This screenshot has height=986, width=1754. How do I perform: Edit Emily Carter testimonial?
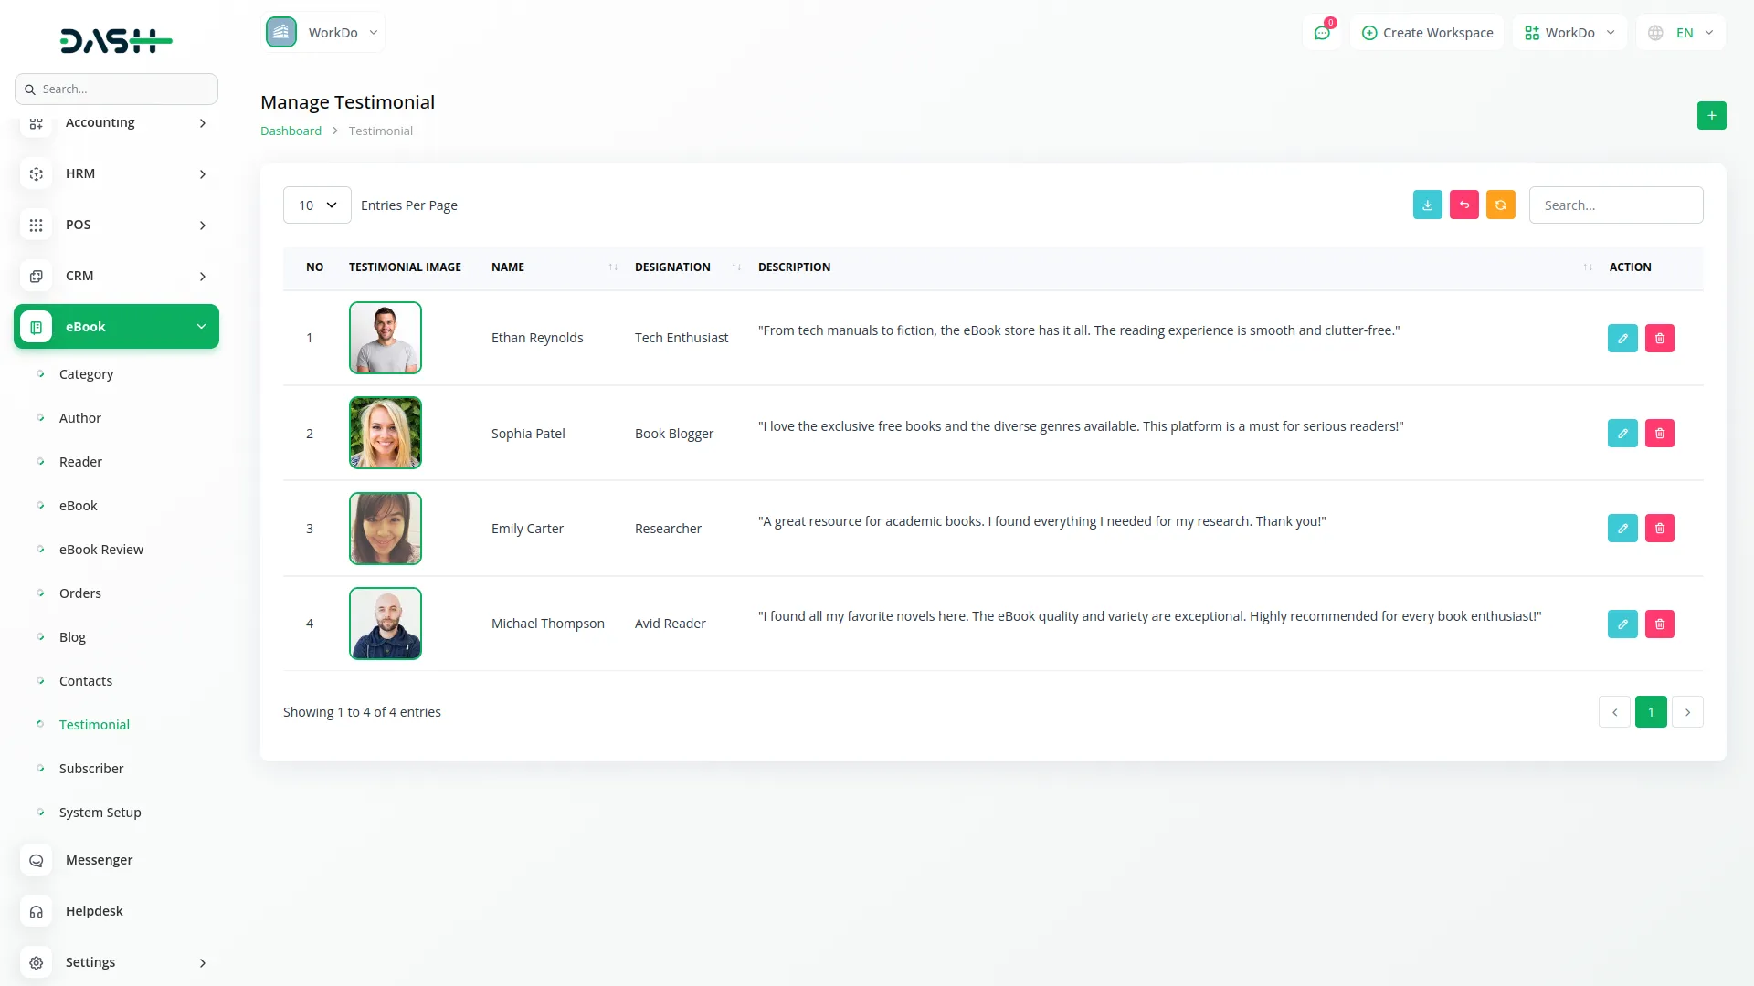pos(1622,529)
